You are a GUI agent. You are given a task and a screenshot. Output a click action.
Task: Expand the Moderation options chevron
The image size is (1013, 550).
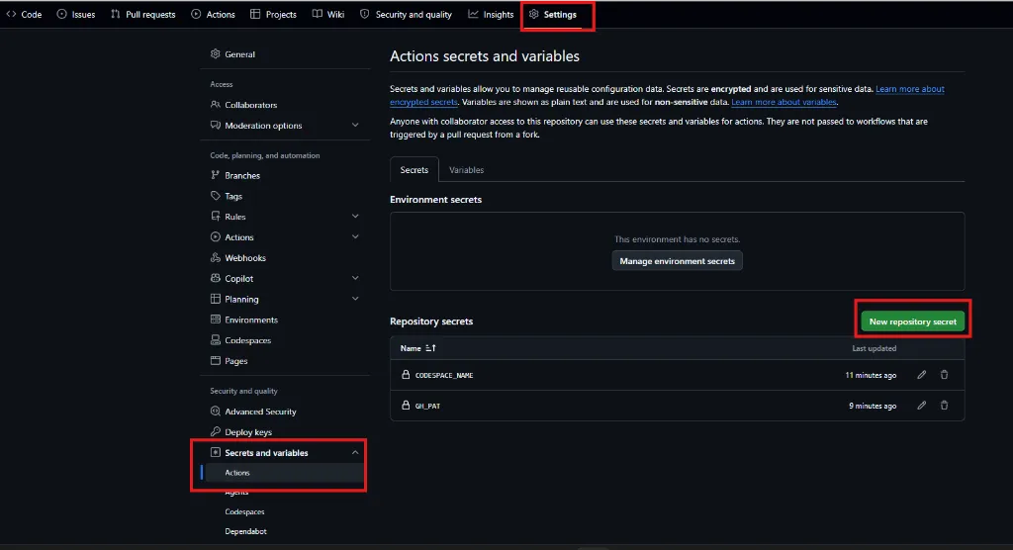pyautogui.click(x=355, y=126)
